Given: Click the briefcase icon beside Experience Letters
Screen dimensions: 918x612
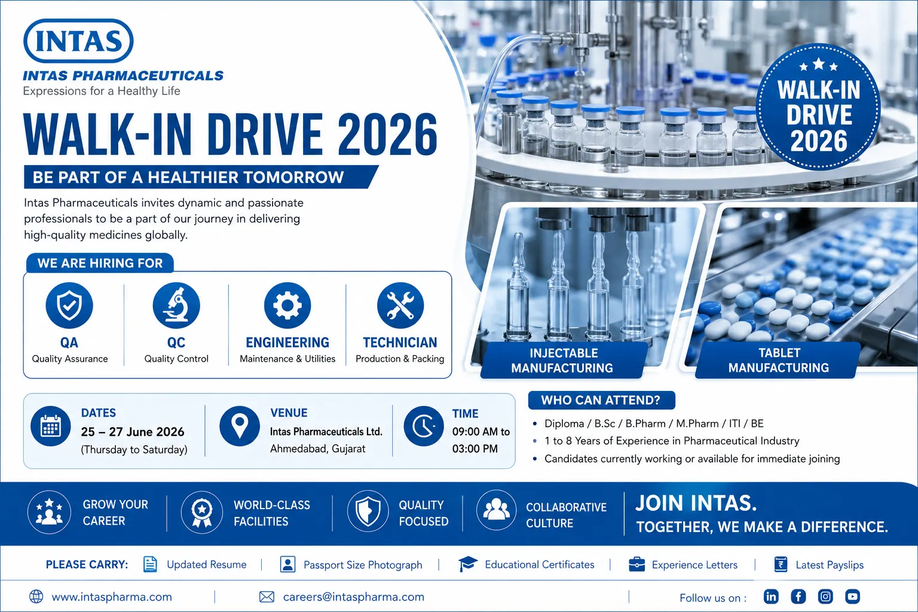Looking at the screenshot, I should [x=637, y=564].
